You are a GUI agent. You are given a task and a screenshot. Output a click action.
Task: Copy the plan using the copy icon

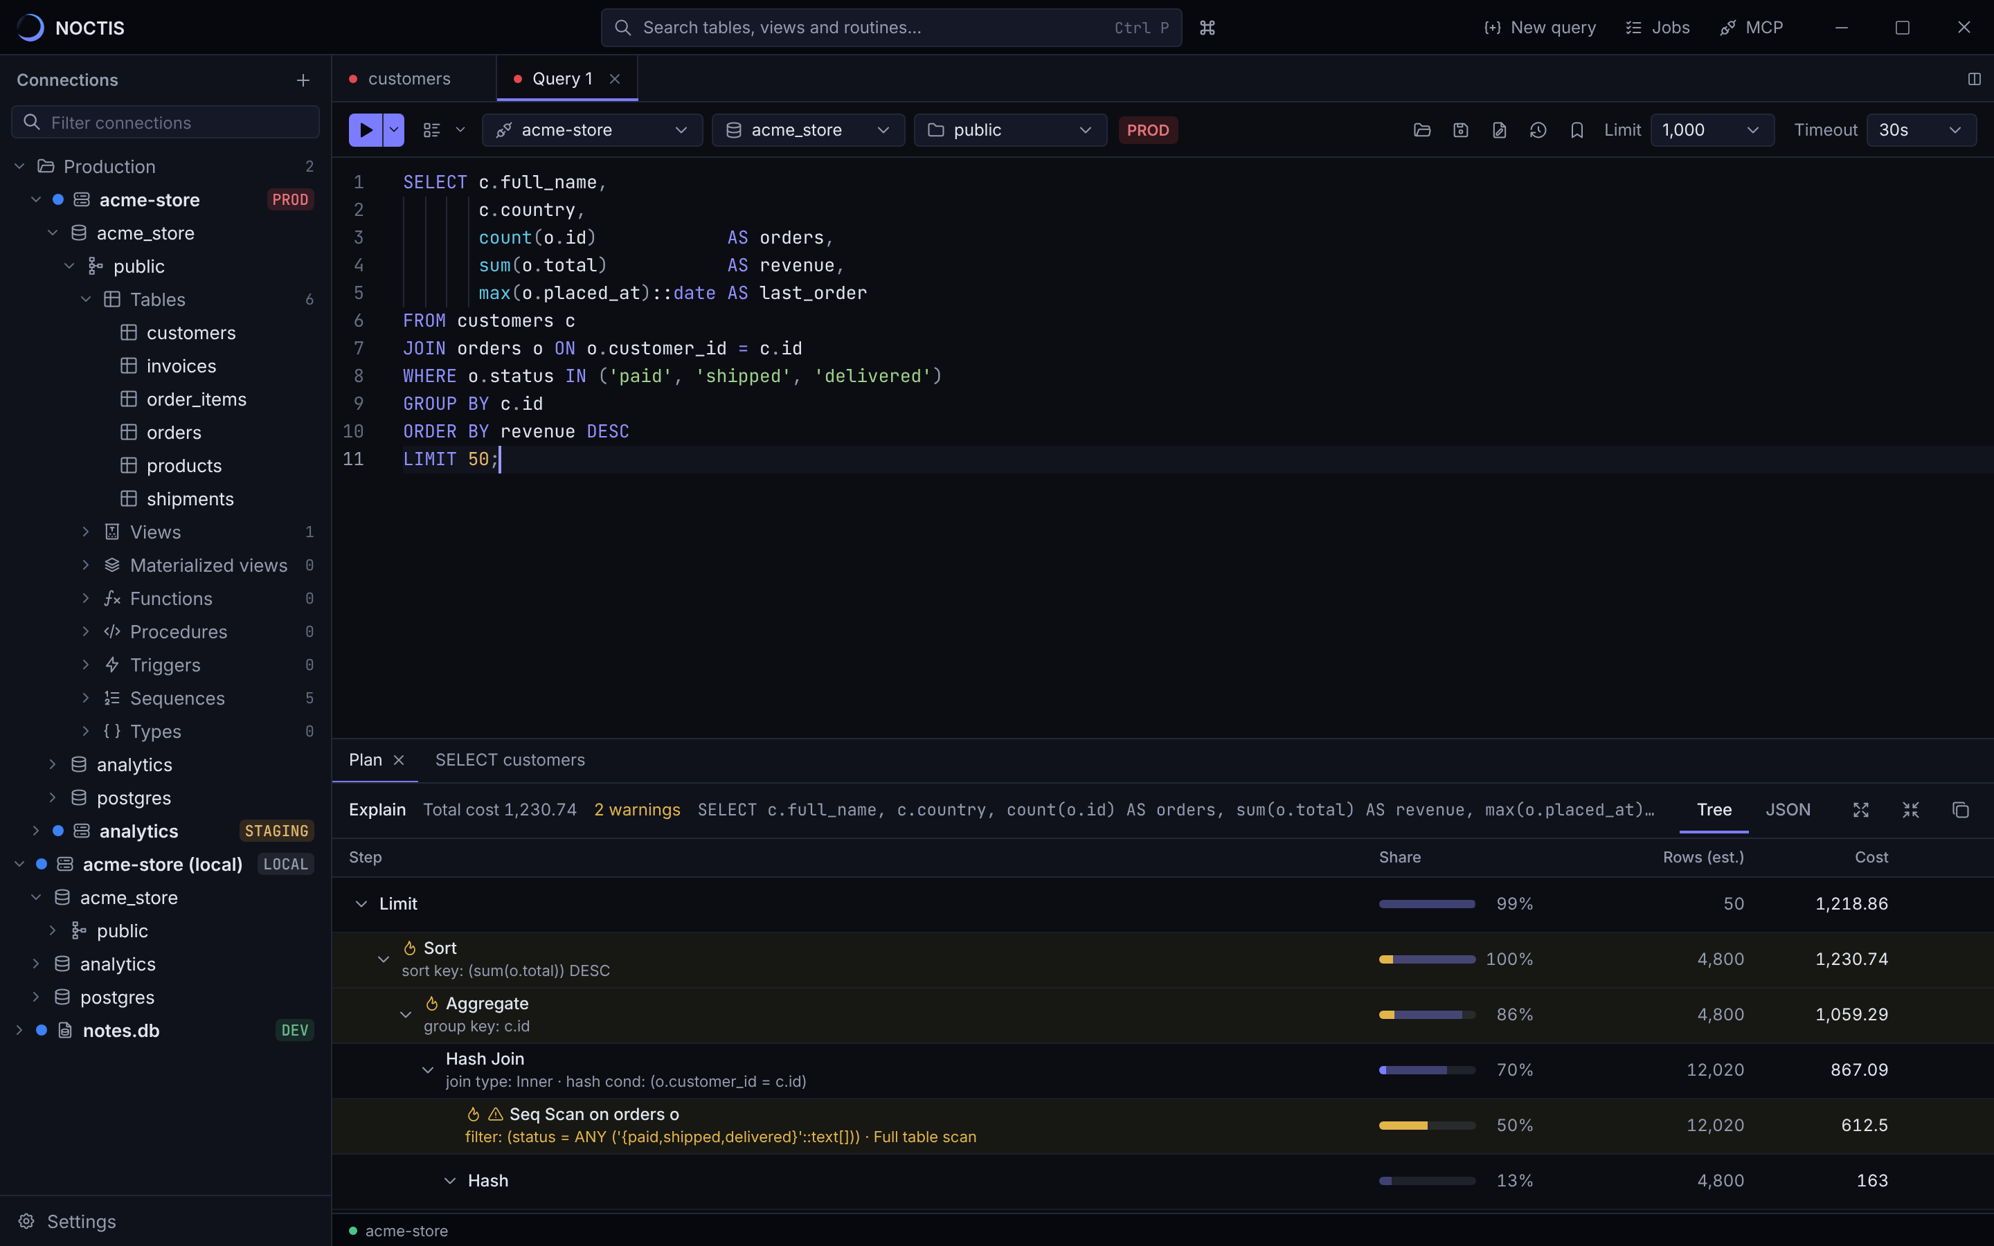click(x=1960, y=810)
